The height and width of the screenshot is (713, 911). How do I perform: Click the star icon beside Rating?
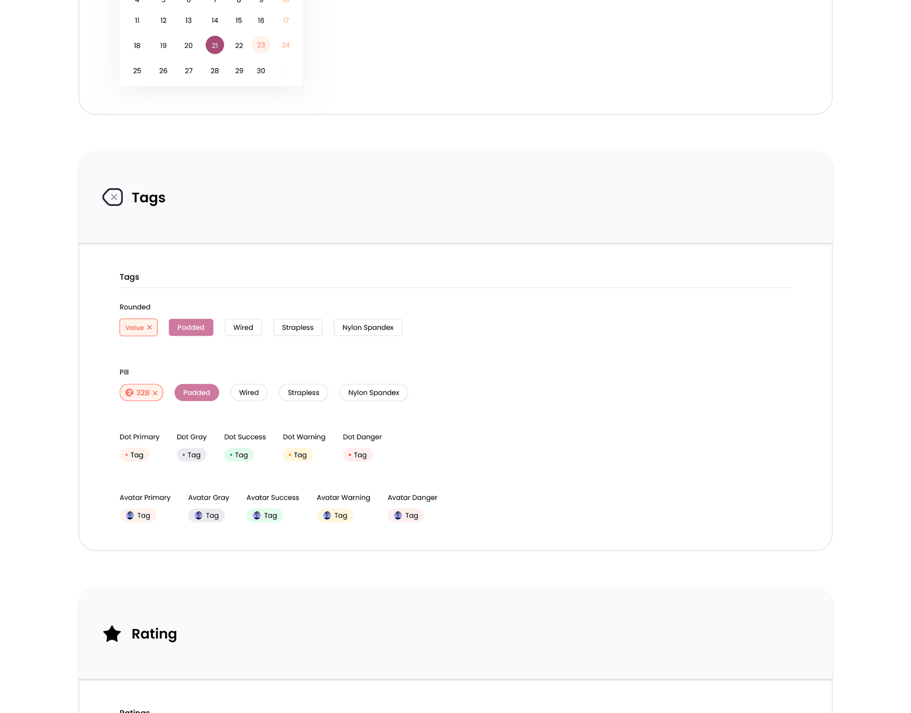point(112,634)
